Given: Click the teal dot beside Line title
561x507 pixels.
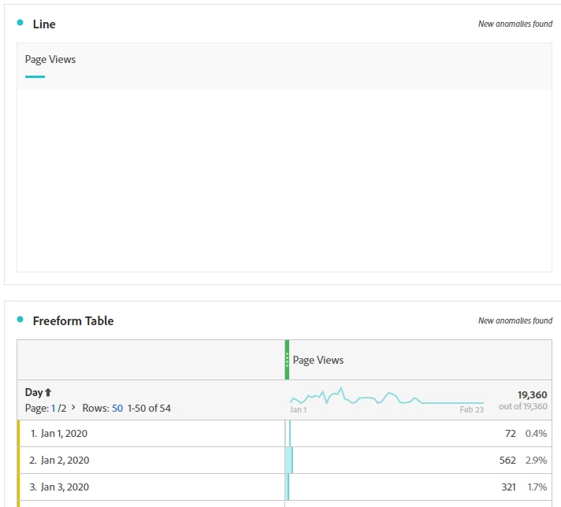Looking at the screenshot, I should coord(20,23).
